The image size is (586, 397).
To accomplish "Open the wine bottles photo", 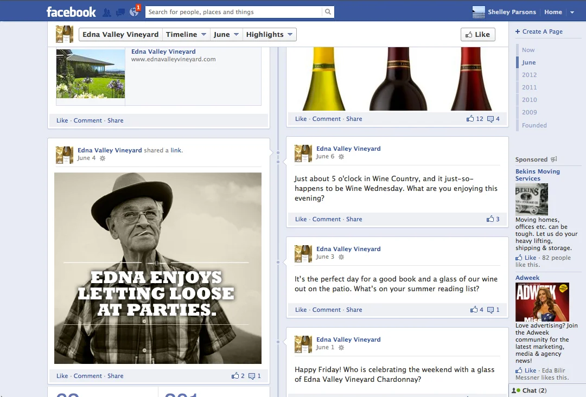I will point(397,79).
